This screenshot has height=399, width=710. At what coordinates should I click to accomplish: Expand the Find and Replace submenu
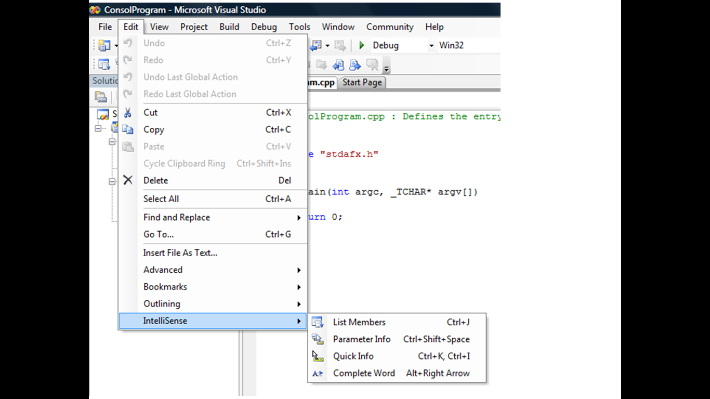click(213, 218)
